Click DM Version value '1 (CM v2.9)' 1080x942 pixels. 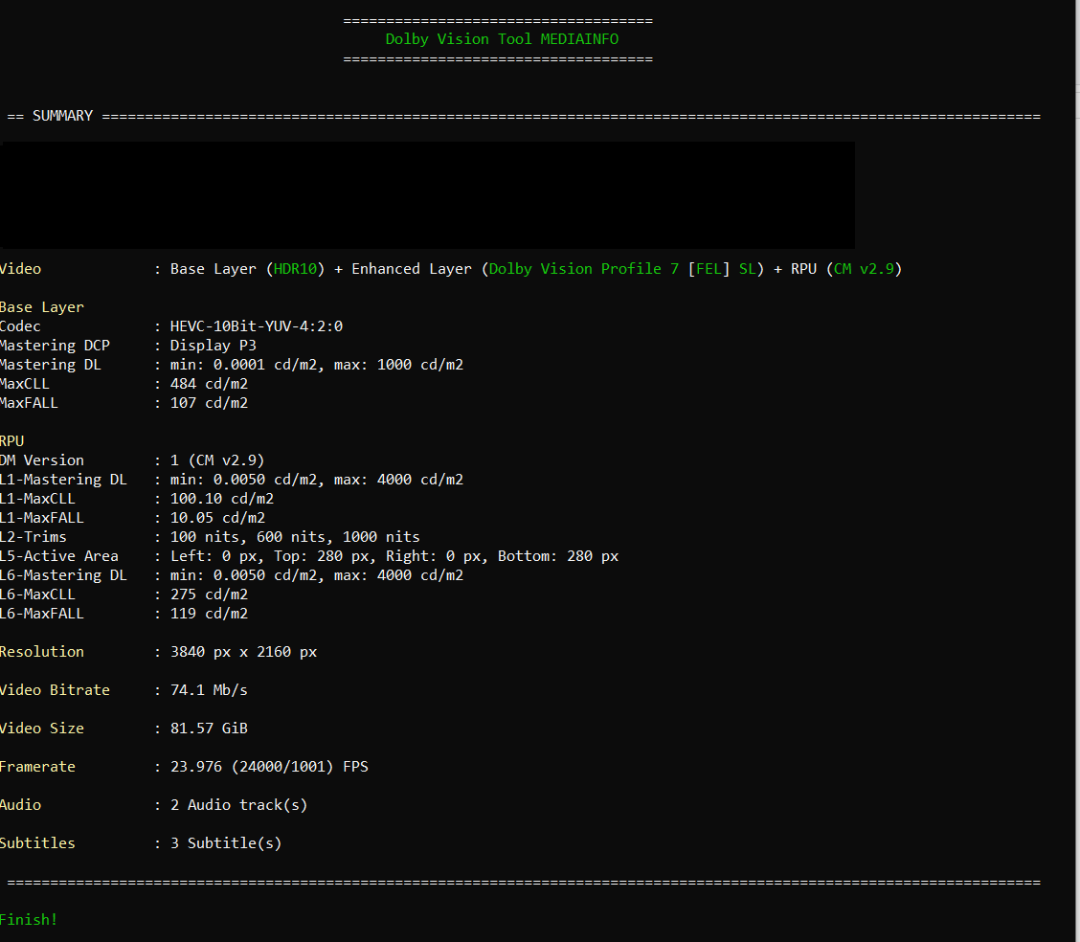coord(217,460)
